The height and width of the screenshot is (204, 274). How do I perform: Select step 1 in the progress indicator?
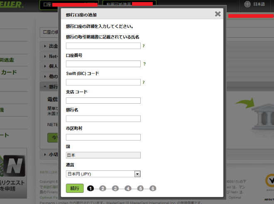(91, 189)
